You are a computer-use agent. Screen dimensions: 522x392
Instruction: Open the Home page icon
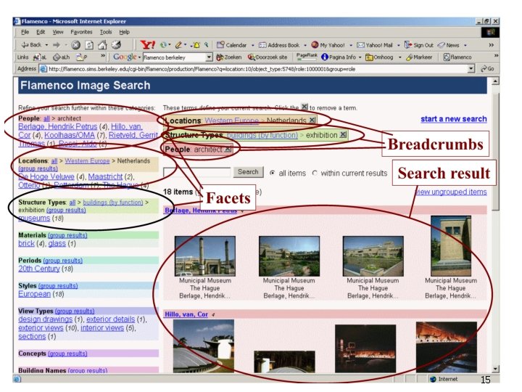[x=102, y=45]
